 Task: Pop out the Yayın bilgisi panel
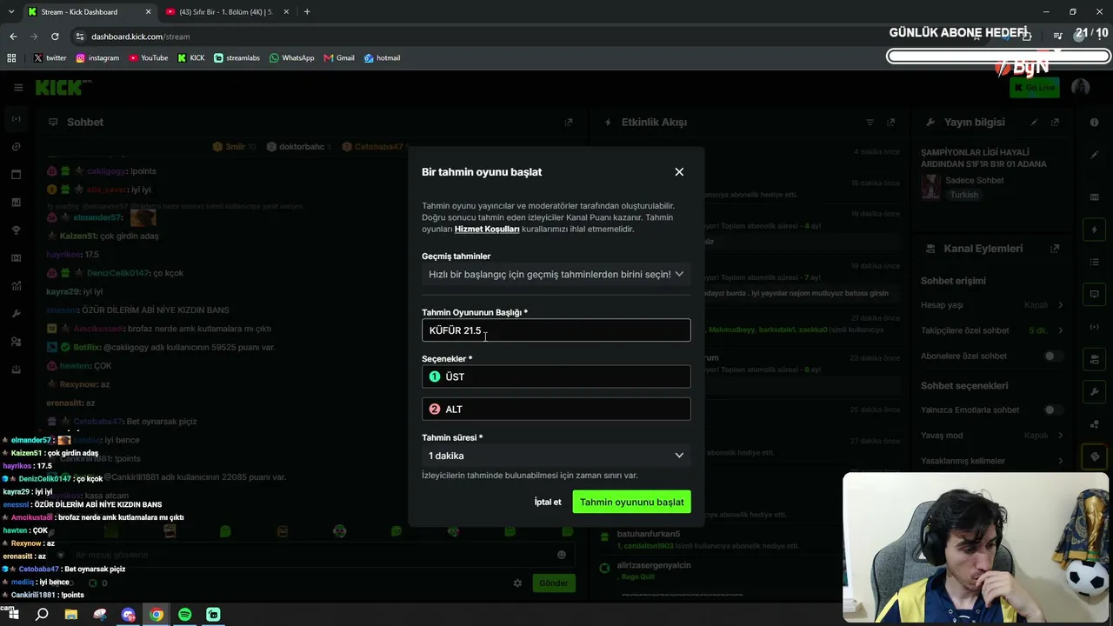pyautogui.click(x=1055, y=123)
